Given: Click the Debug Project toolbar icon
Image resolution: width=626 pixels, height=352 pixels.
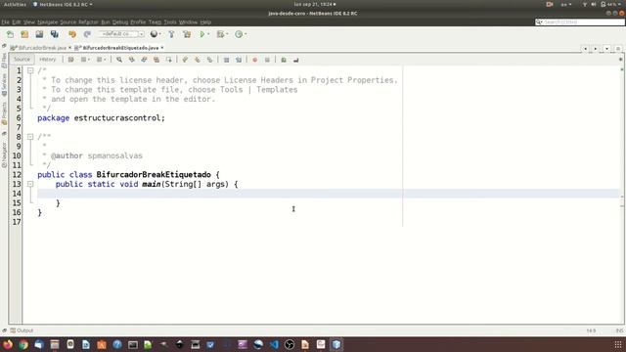Looking at the screenshot, I should point(220,34).
